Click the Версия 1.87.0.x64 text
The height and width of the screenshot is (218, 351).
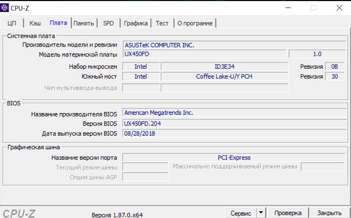tap(117, 215)
